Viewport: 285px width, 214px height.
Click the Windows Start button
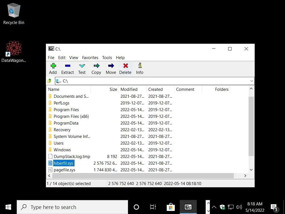[8, 207]
